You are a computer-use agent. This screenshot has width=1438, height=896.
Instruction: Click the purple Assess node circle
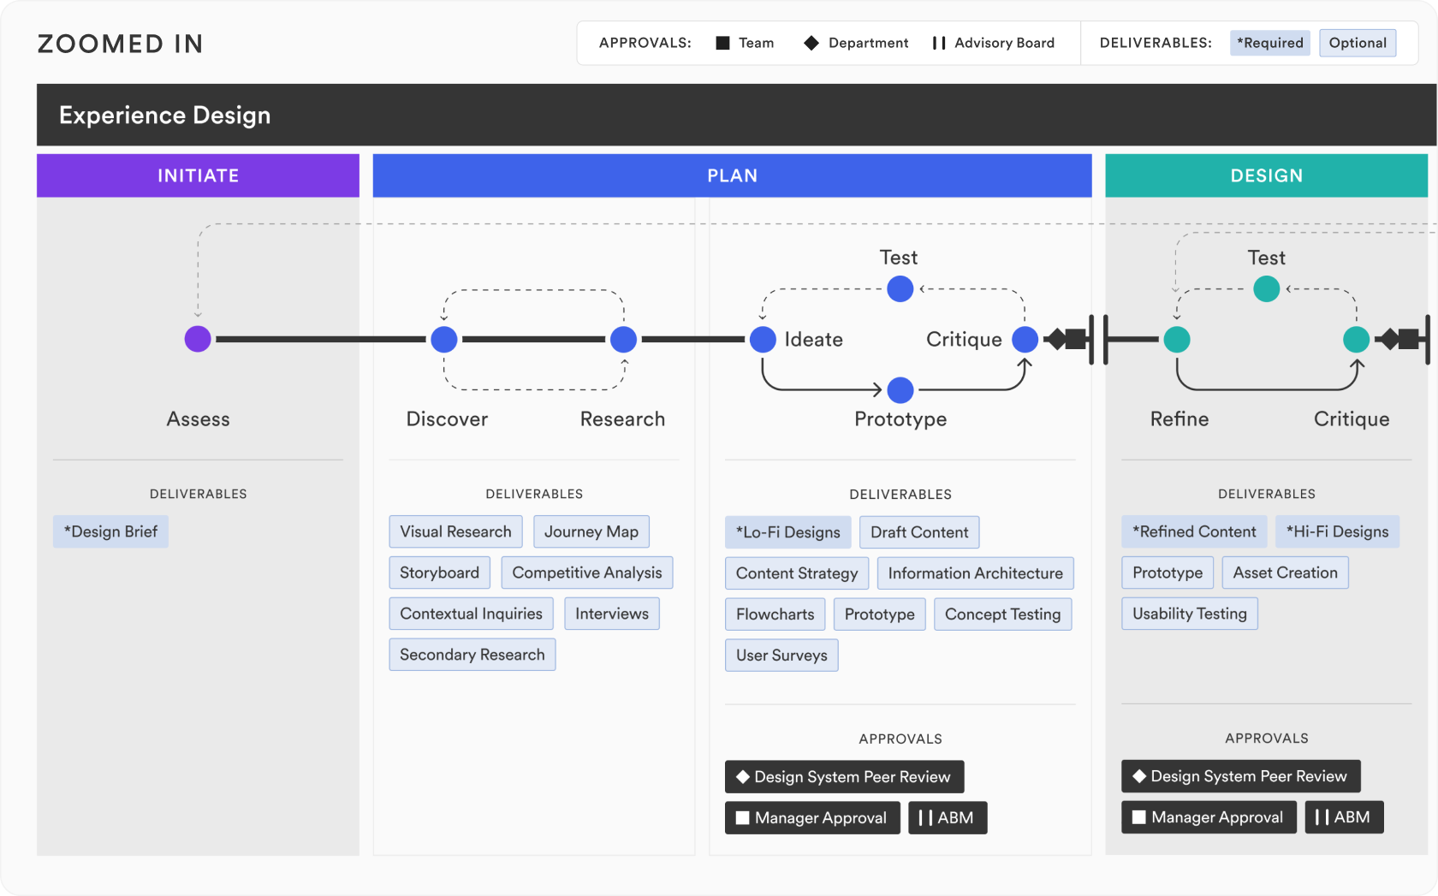point(198,339)
